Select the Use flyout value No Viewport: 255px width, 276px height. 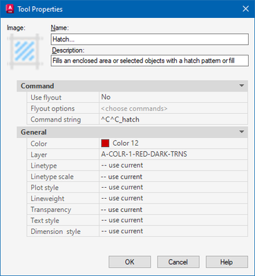pos(173,97)
